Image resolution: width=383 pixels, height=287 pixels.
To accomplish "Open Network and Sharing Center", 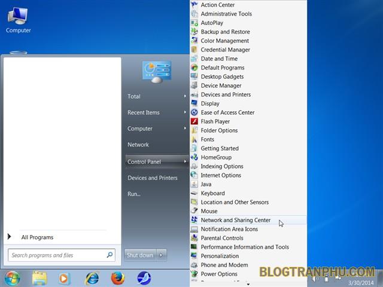I will click(235, 220).
